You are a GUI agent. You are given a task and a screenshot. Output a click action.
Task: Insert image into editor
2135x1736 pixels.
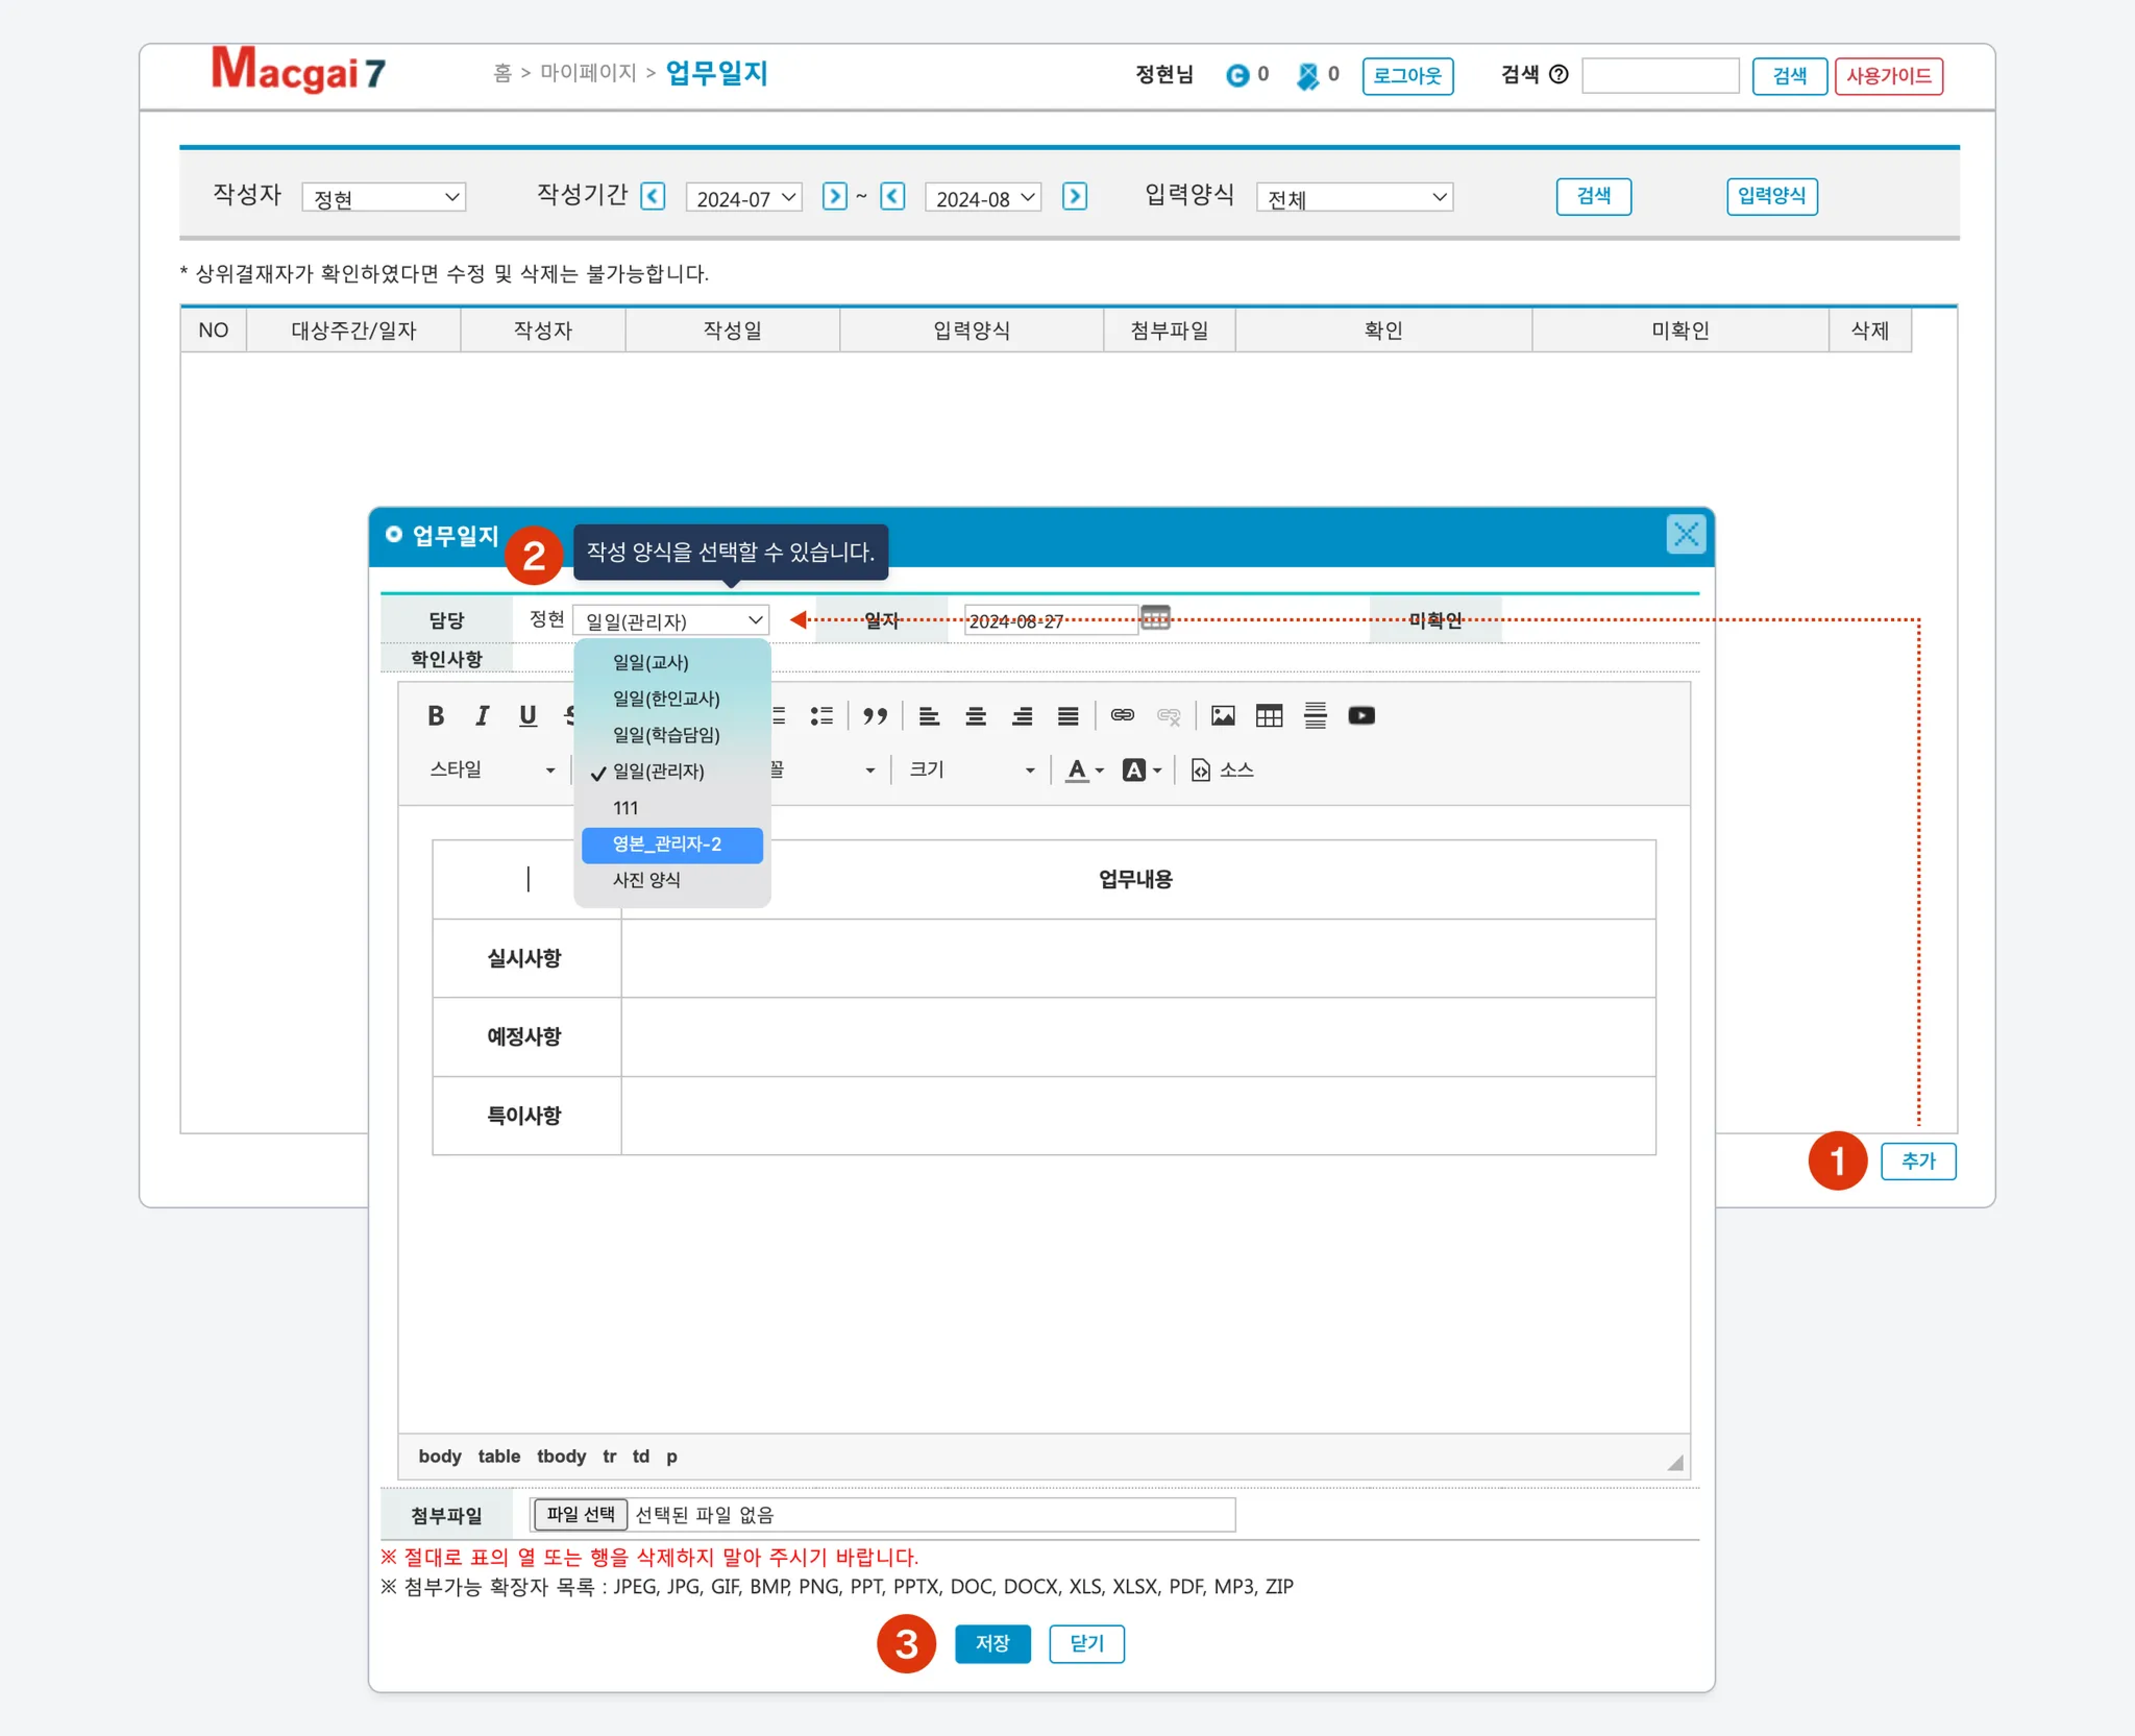click(1222, 715)
